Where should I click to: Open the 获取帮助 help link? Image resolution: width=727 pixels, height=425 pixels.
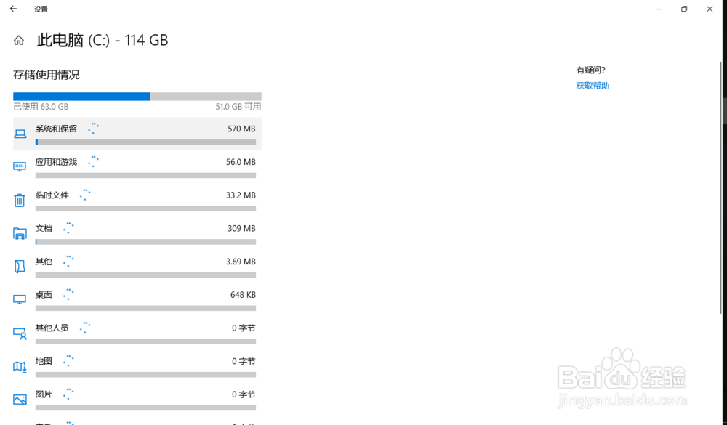593,86
